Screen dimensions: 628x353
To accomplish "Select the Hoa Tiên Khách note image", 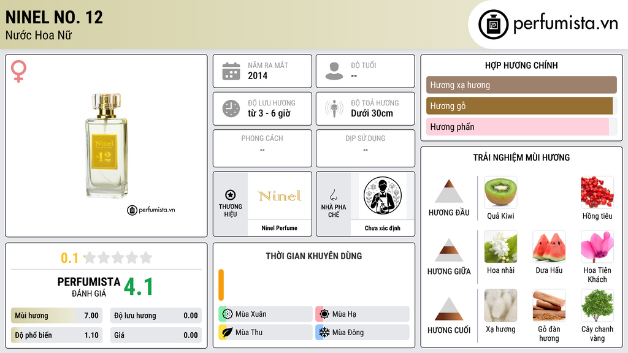I will pos(597,246).
